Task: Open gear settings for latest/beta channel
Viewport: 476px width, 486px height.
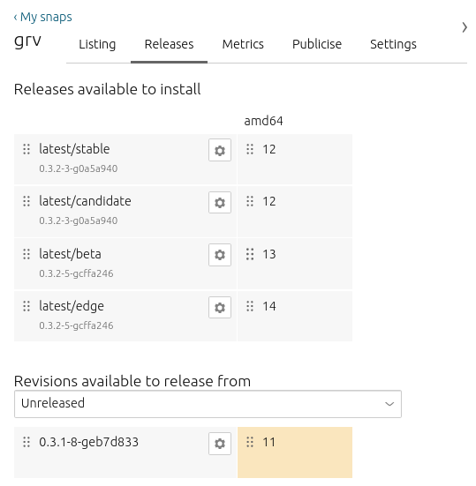Action: (x=220, y=255)
